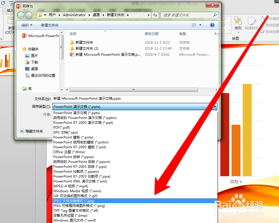Select 用户 in the address path
279x223 pixels.
pyautogui.click(x=52, y=15)
